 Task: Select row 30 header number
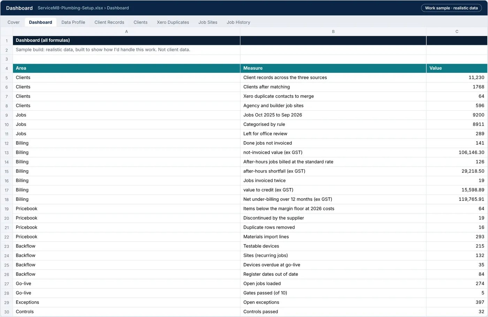7,312
